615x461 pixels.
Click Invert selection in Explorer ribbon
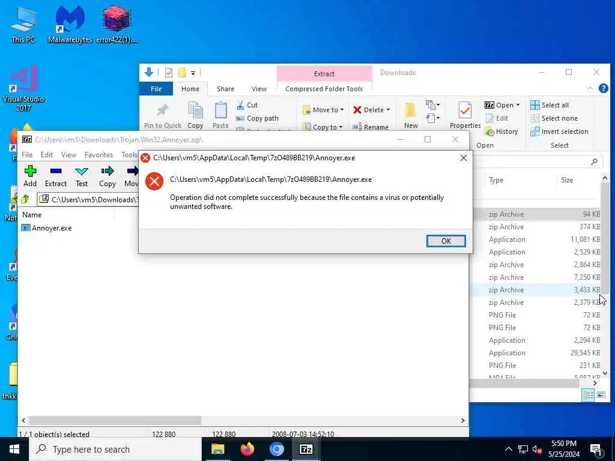(559, 131)
